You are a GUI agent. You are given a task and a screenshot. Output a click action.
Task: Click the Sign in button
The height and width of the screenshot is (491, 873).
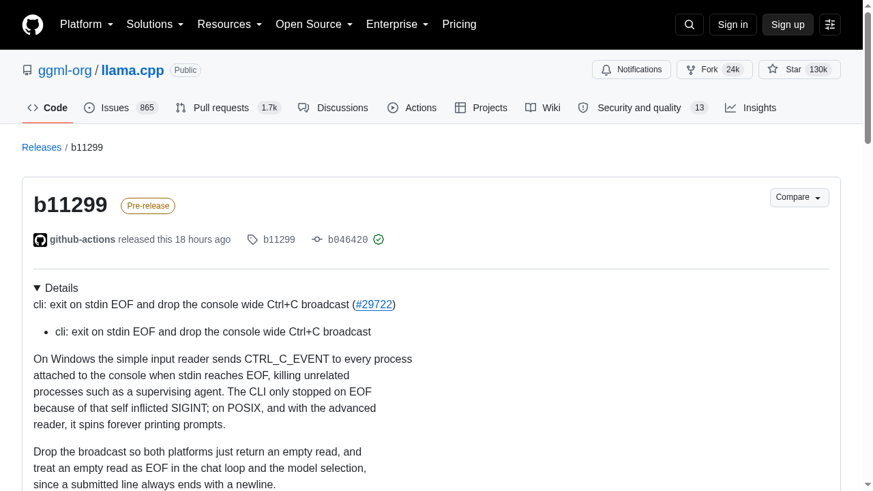(733, 25)
